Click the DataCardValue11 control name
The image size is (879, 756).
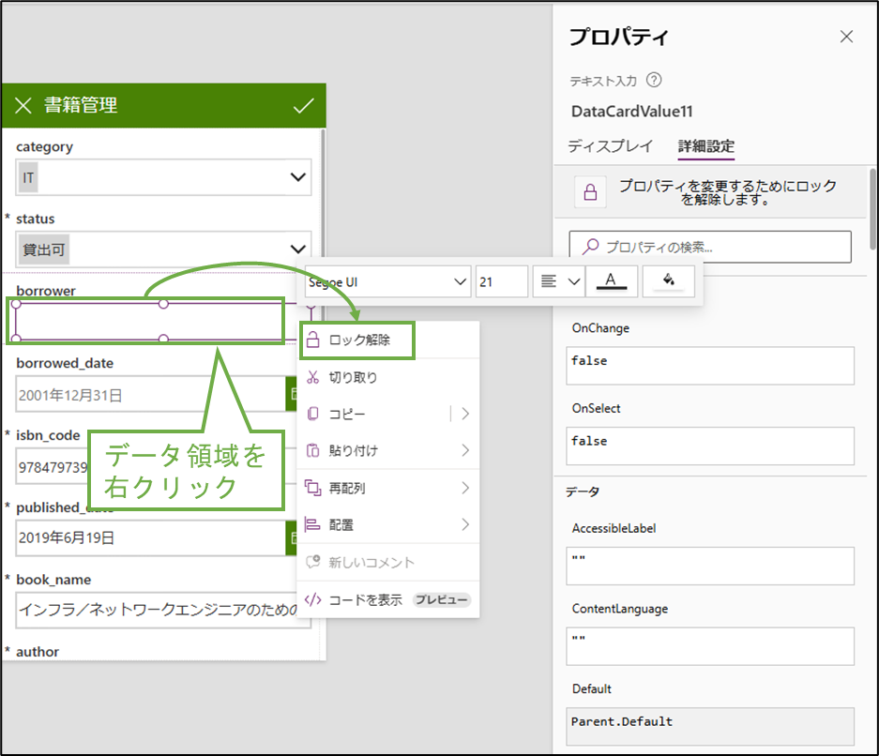tap(631, 112)
